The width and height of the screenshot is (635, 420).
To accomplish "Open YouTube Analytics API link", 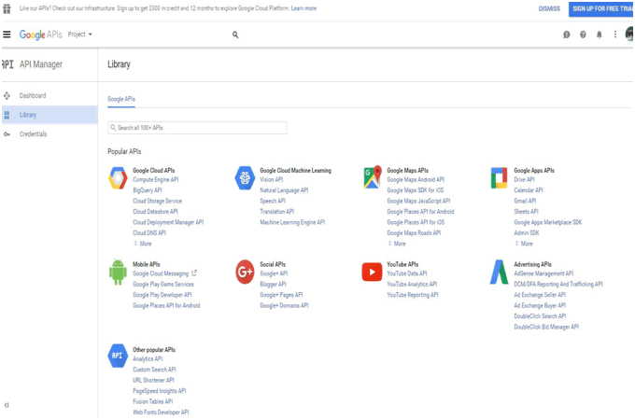I will pyautogui.click(x=412, y=285).
